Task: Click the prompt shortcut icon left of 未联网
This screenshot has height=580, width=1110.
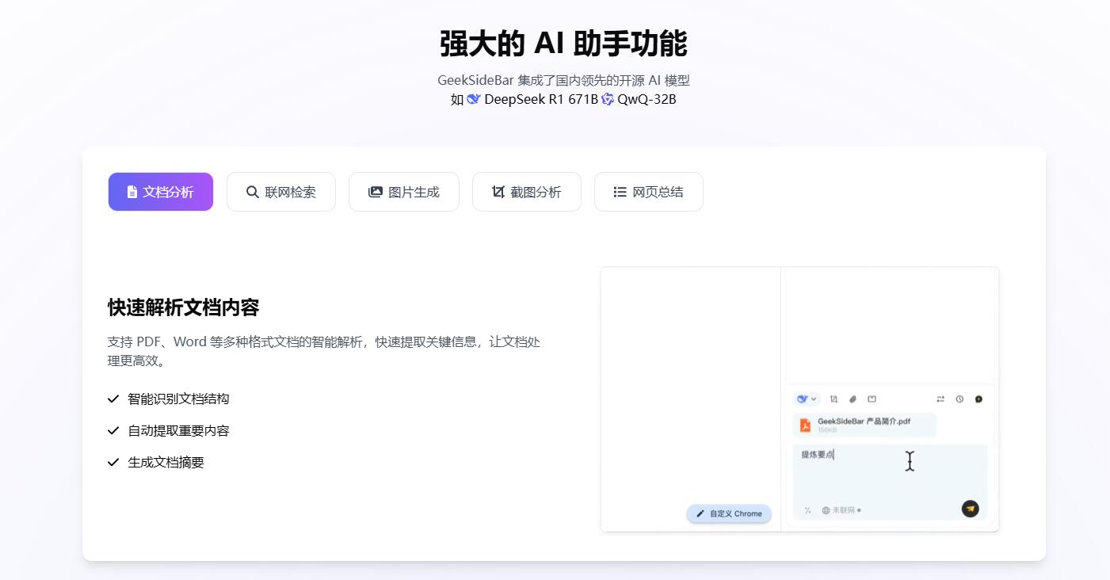Action: click(x=807, y=510)
